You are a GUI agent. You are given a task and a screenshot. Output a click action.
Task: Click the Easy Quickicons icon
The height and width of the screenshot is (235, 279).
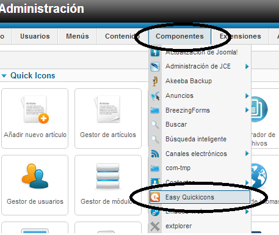pos(155,197)
